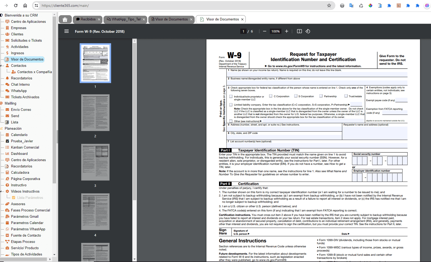Collapse the Contactos tree node
The image size is (431, 262).
pos(1,66)
